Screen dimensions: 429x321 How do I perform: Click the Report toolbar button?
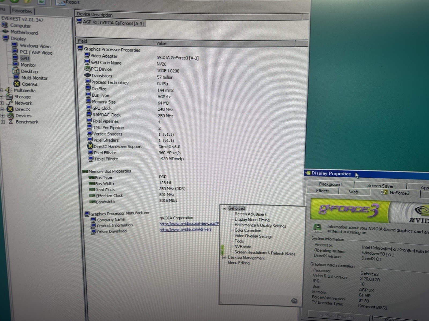[68, 2]
